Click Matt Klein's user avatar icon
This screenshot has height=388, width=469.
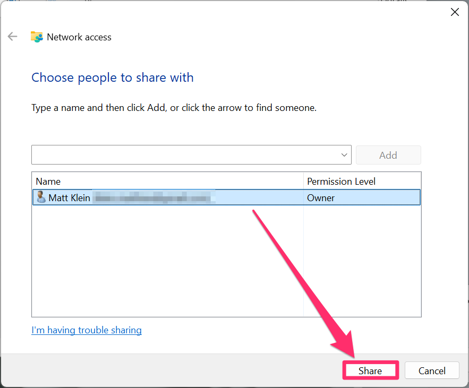coord(40,197)
